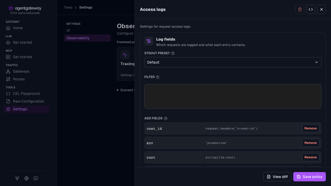The width and height of the screenshot is (331, 186).
Task: Click the user_id field name
Action: tap(154, 128)
